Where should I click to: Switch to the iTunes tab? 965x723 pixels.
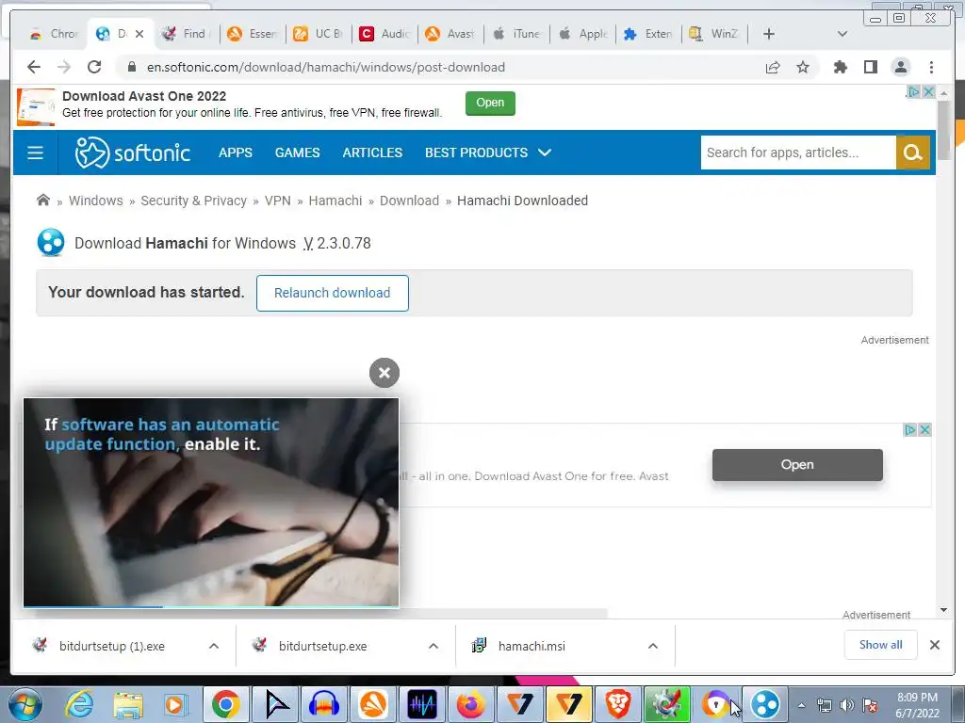[517, 34]
